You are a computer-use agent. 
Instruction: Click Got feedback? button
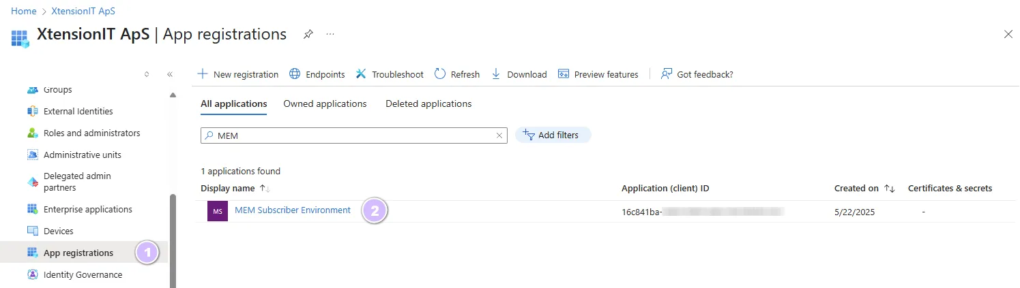pos(697,74)
